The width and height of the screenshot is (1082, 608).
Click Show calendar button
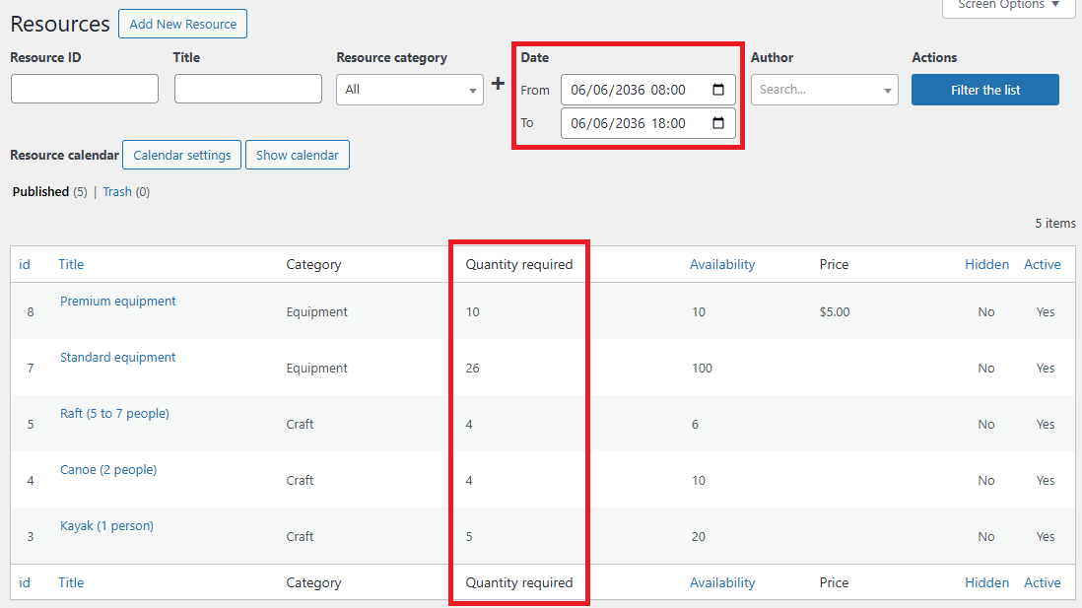coord(298,156)
